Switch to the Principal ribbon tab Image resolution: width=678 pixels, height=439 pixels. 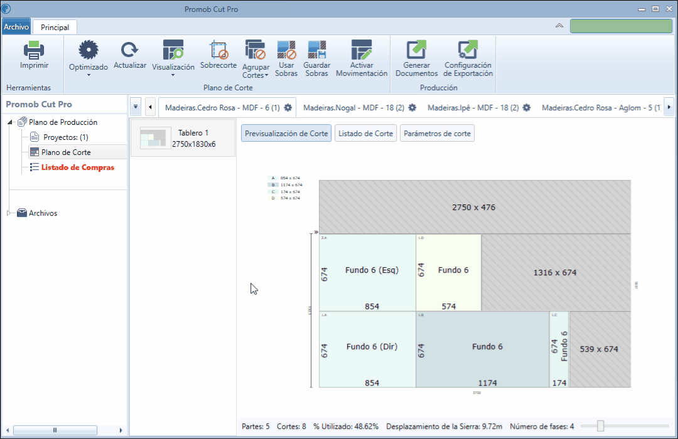[55, 27]
